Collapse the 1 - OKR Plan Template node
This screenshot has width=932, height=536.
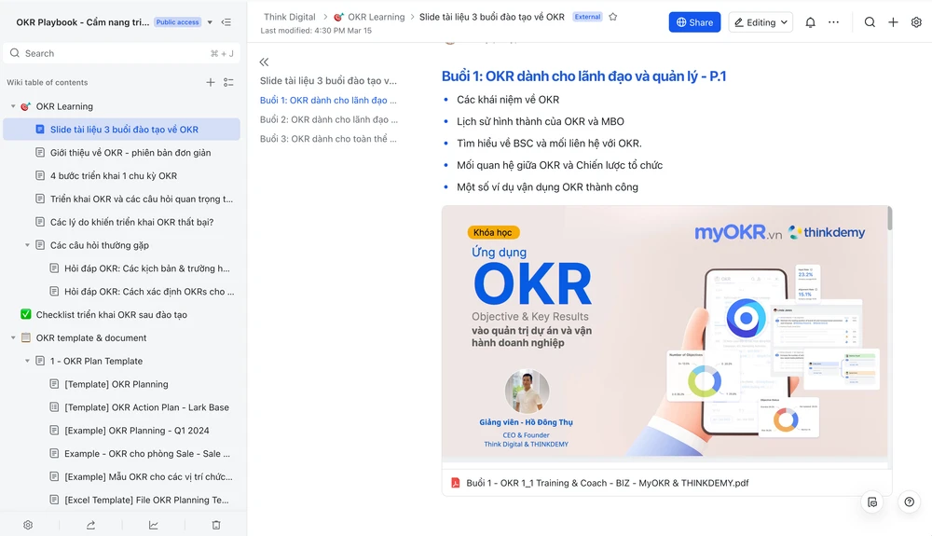pyautogui.click(x=28, y=361)
